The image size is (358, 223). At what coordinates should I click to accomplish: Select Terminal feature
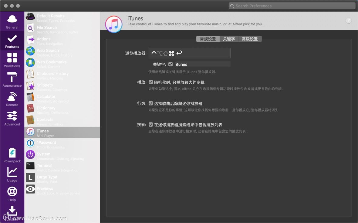62,167
